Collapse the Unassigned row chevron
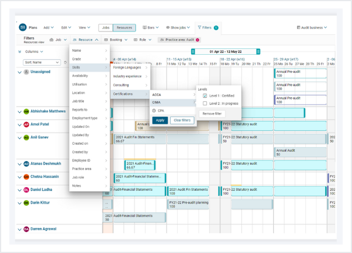The image size is (352, 253). pyautogui.click(x=20, y=72)
